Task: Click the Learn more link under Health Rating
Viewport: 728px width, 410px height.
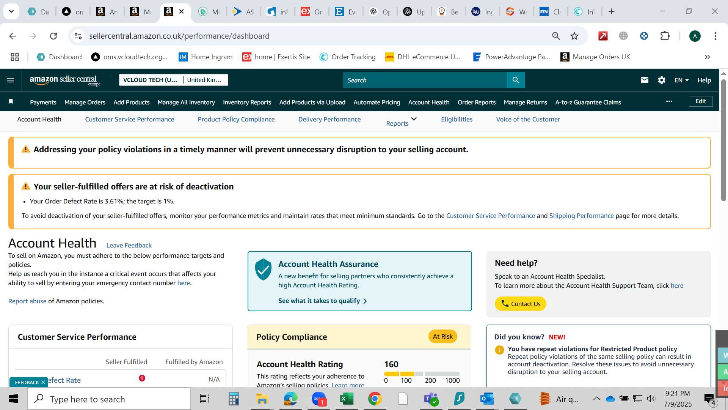Action: [x=348, y=385]
